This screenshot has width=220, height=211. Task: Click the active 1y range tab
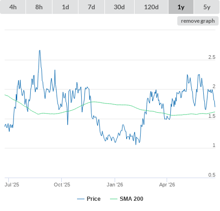coord(181,7)
